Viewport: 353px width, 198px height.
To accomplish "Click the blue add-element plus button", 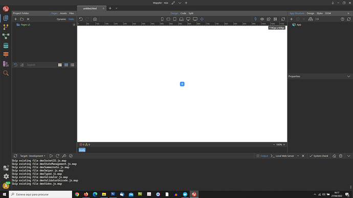I will pos(182,84).
